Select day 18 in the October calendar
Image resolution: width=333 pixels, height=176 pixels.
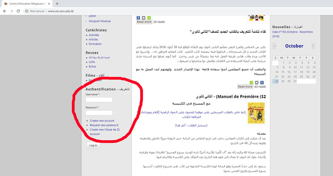[301, 72]
